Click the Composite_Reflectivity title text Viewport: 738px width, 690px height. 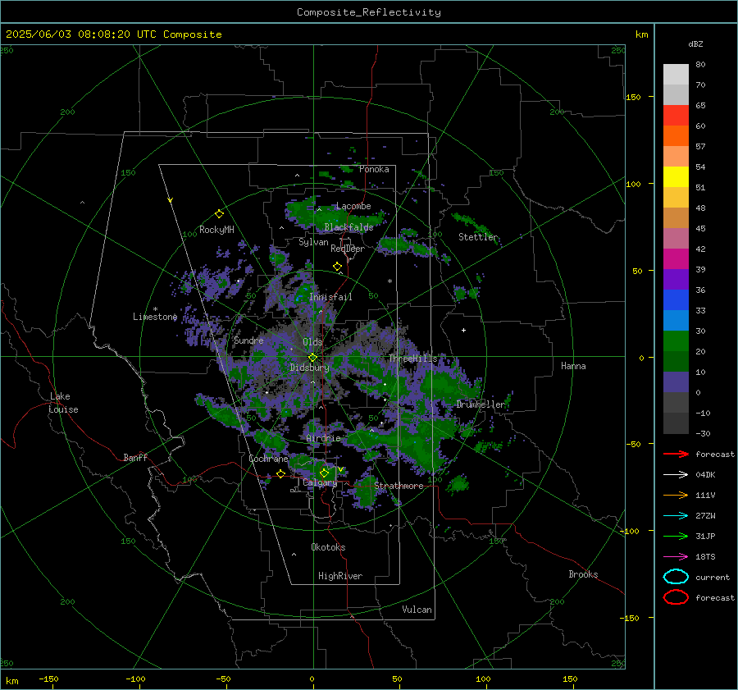point(369,12)
